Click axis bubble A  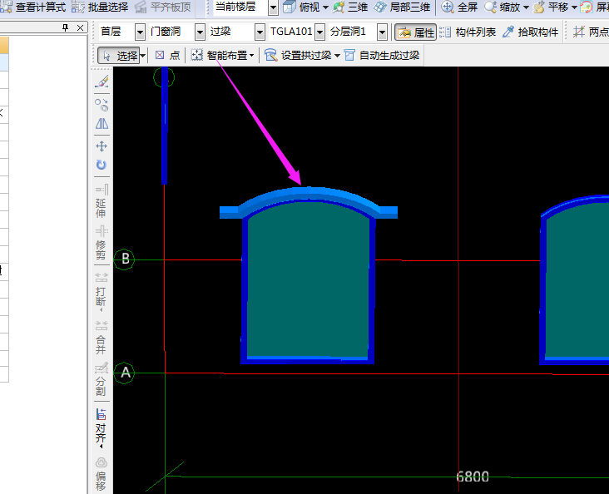pos(124,373)
